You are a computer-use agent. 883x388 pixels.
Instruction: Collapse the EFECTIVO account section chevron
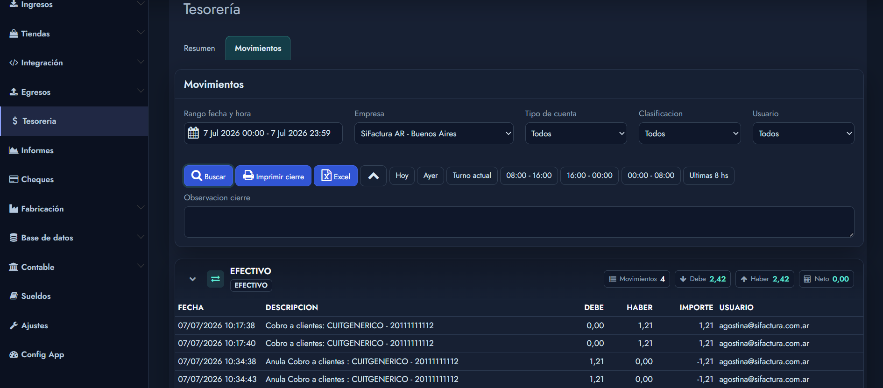[x=192, y=279]
